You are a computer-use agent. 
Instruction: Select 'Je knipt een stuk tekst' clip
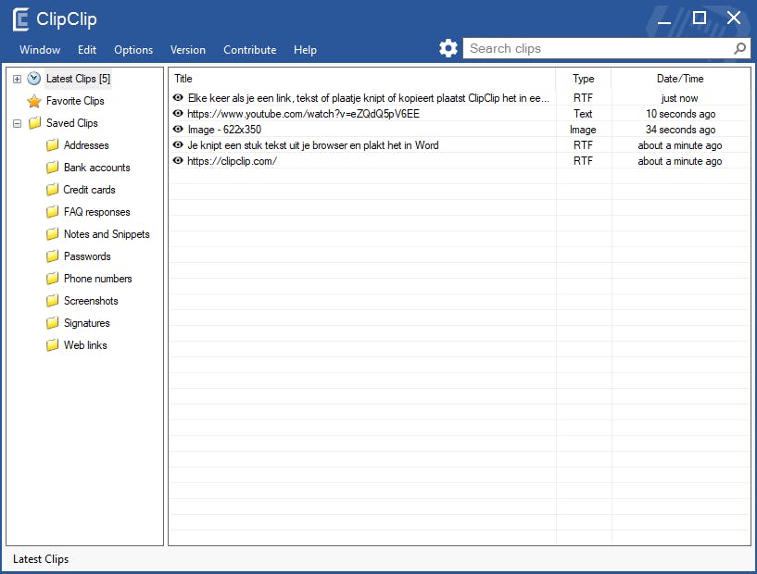tap(313, 145)
